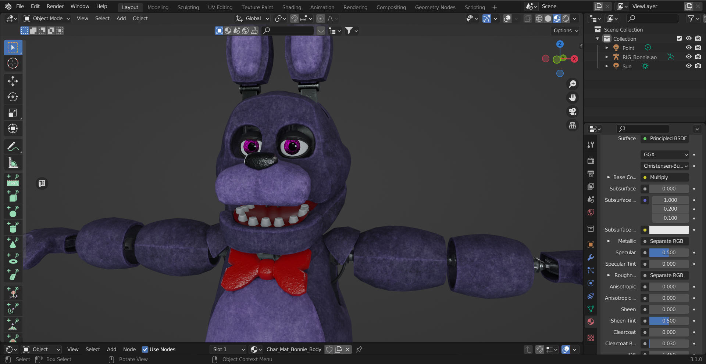Adjust the Specular 0.500 slider
Viewport: 706px width, 364px height.
669,253
